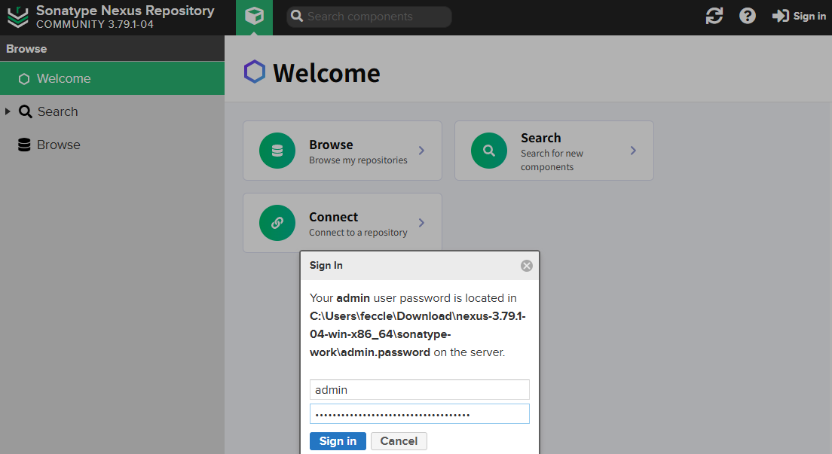The width and height of the screenshot is (832, 454).
Task: Open the Connect to a repository card
Action: [342, 223]
